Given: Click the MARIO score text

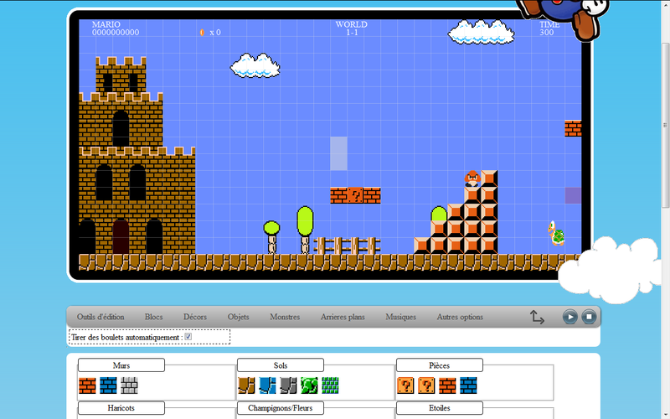Looking at the screenshot, I should pos(116,28).
